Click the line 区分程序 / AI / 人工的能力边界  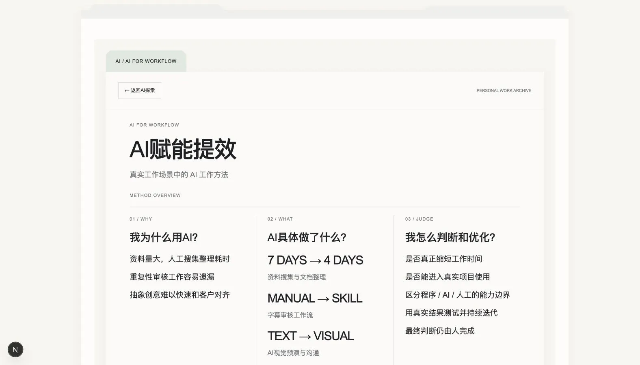click(x=457, y=295)
